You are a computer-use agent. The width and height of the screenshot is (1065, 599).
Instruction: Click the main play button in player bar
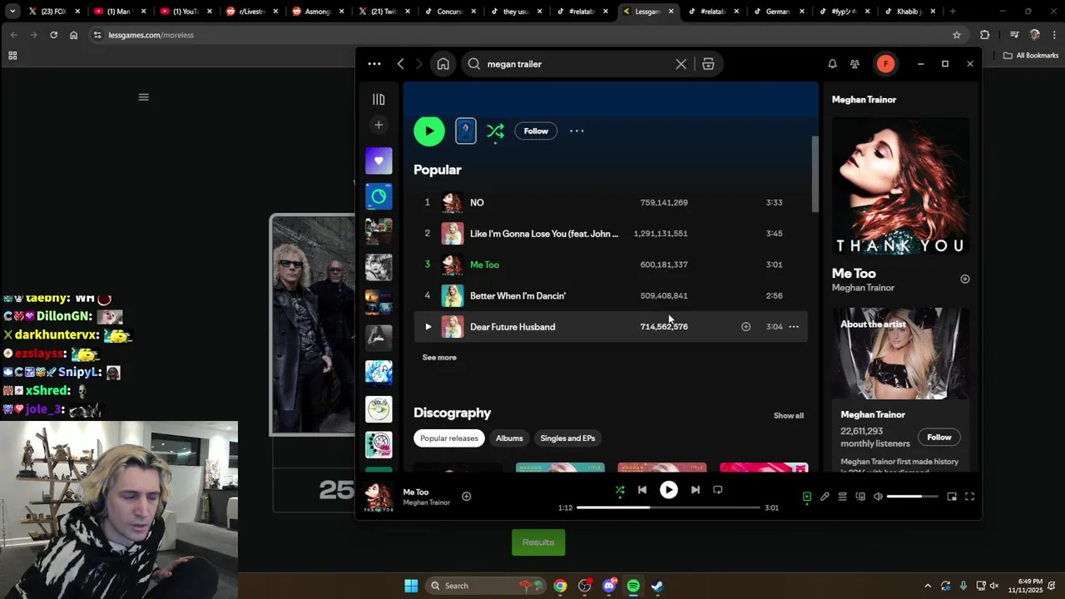tap(669, 490)
